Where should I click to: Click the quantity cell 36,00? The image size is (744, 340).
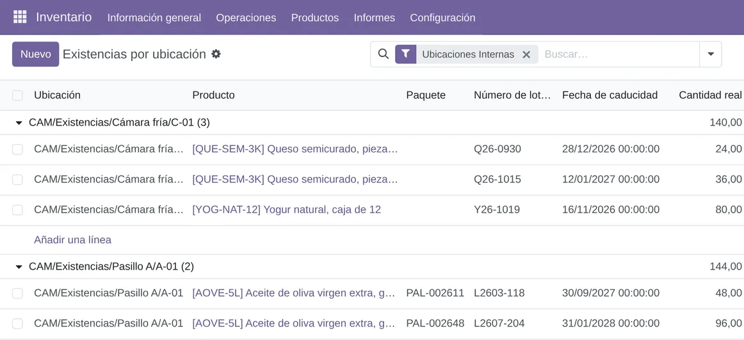coord(729,180)
